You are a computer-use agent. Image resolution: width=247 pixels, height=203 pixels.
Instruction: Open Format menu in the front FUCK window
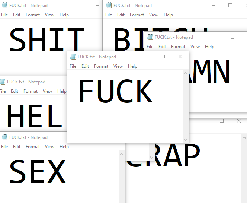[101, 66]
